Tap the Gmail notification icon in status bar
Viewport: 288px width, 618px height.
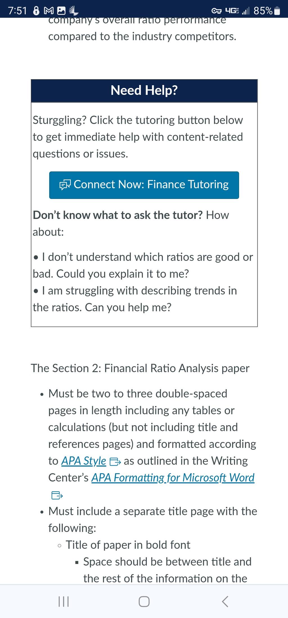tap(49, 11)
